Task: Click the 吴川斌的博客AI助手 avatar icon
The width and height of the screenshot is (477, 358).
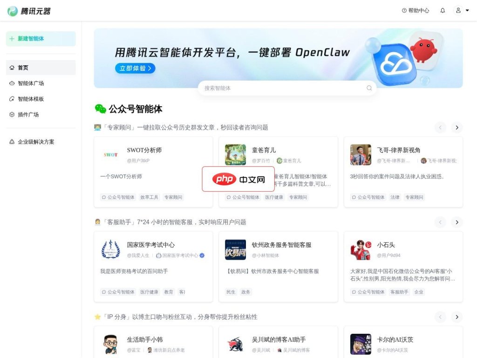Action: pyautogui.click(x=235, y=344)
